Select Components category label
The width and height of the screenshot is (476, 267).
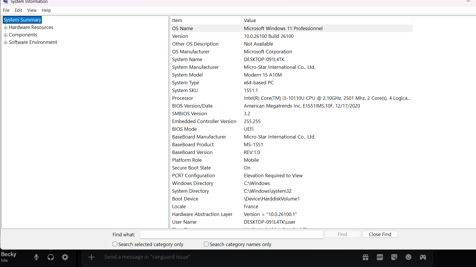[23, 35]
